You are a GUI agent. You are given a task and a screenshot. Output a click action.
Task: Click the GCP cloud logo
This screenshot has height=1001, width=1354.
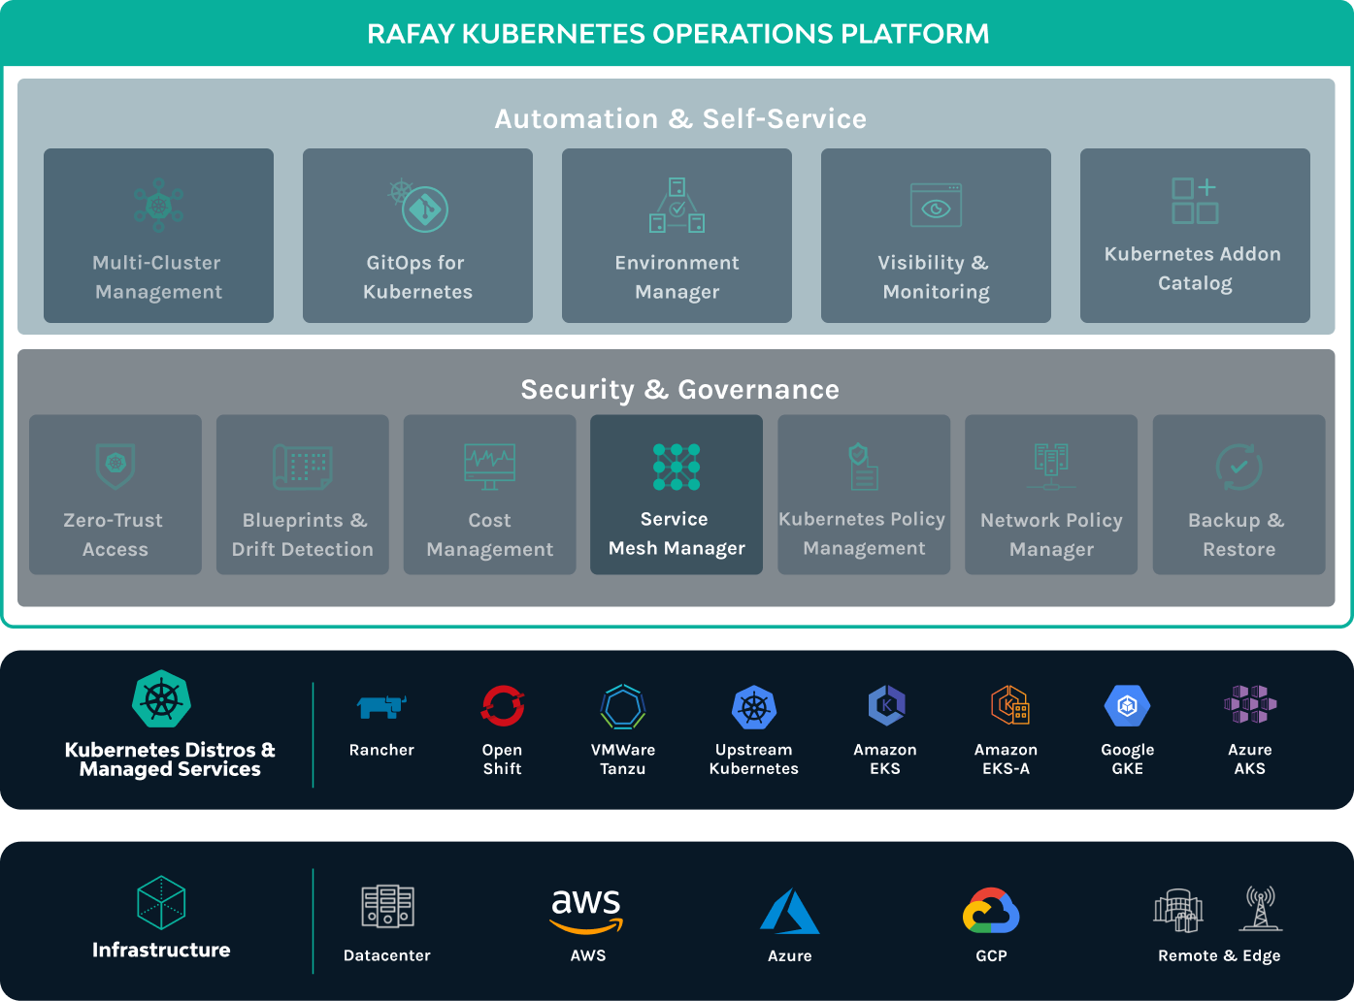[991, 912]
